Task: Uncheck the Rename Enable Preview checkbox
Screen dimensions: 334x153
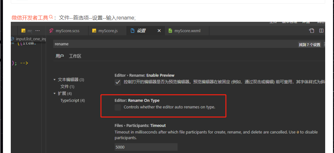Action: tap(118, 82)
